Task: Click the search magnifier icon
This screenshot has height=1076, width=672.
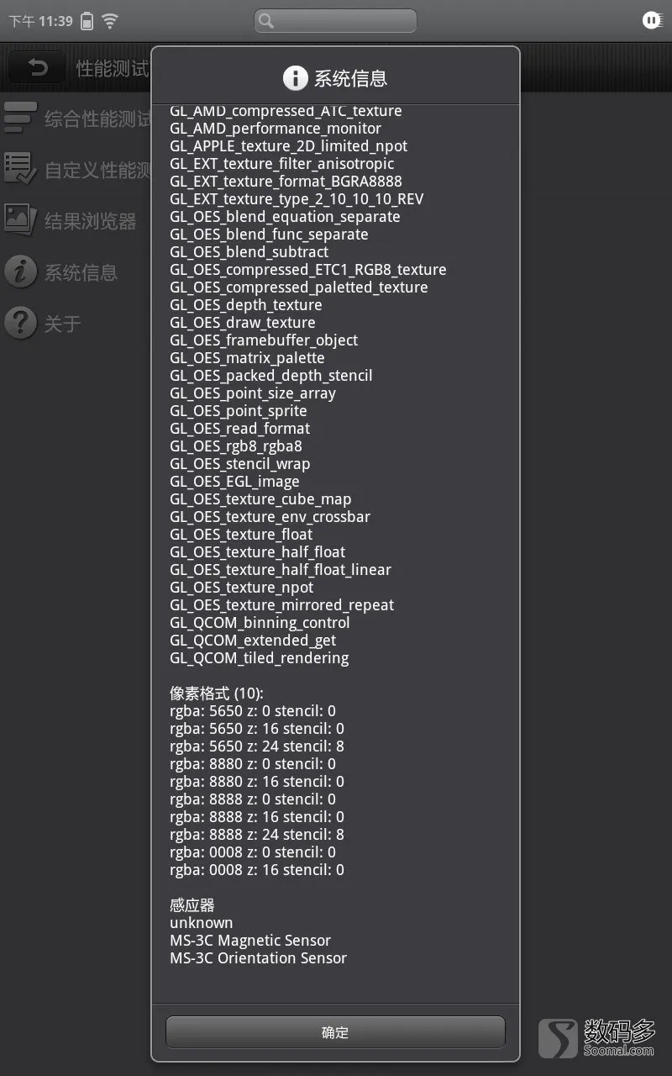Action: point(267,21)
